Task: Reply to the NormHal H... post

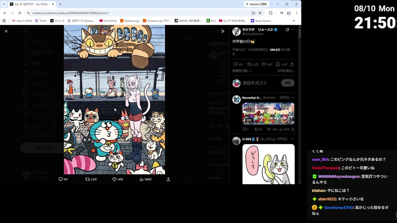Action: point(244,129)
